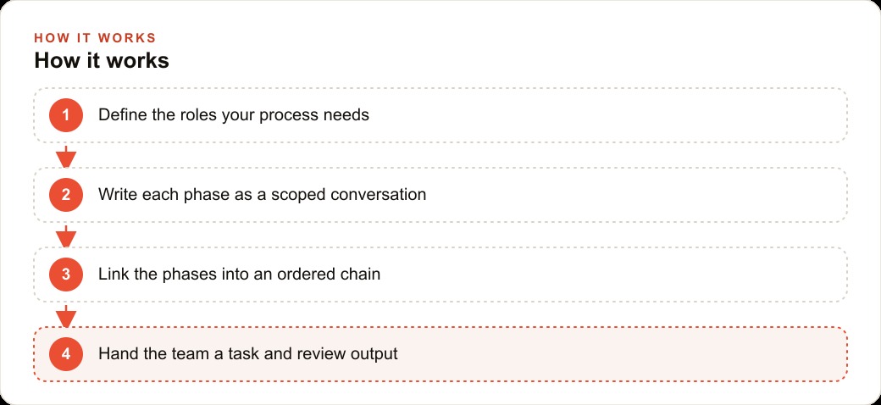Select the orange number 3 badge
This screenshot has width=881, height=405.
tap(66, 275)
